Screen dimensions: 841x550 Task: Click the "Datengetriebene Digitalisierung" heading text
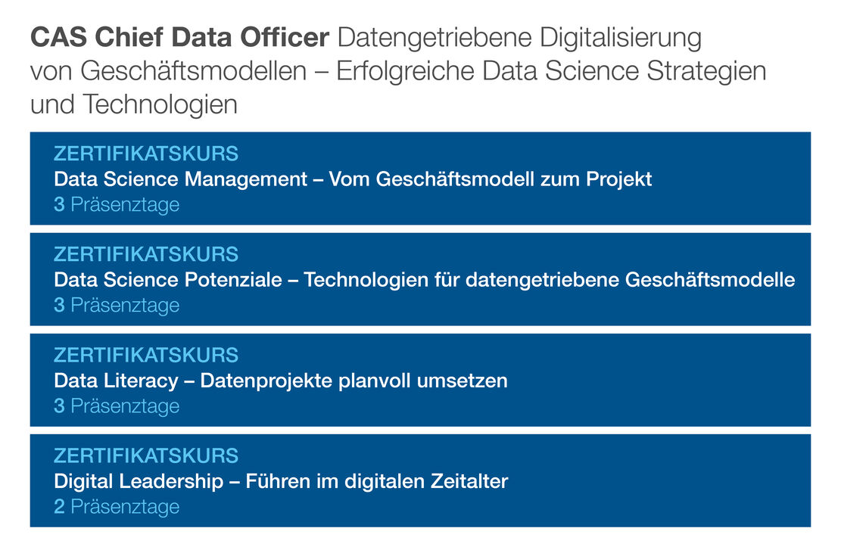point(520,37)
